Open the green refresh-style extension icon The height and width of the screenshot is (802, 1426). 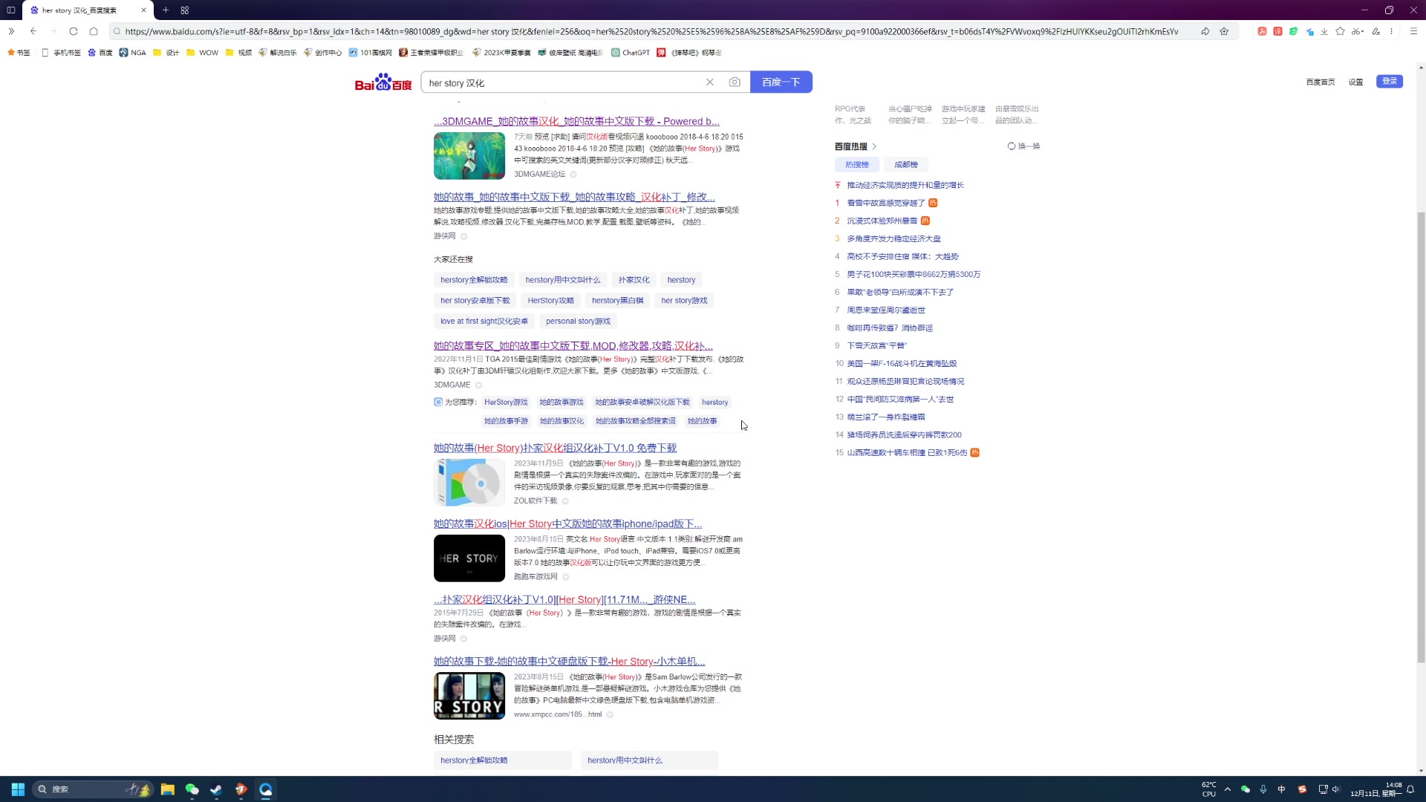pyautogui.click(x=1293, y=31)
